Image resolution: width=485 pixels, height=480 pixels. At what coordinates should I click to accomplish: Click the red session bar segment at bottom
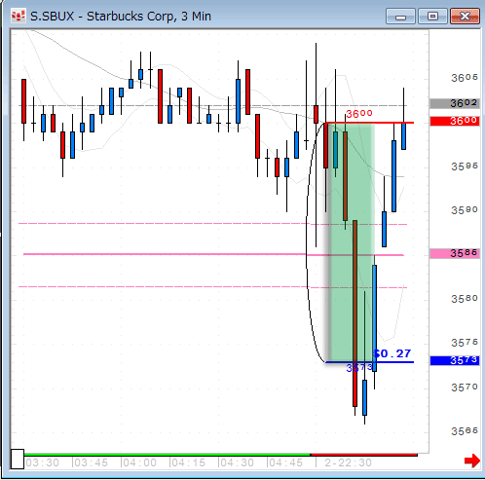tap(364, 455)
